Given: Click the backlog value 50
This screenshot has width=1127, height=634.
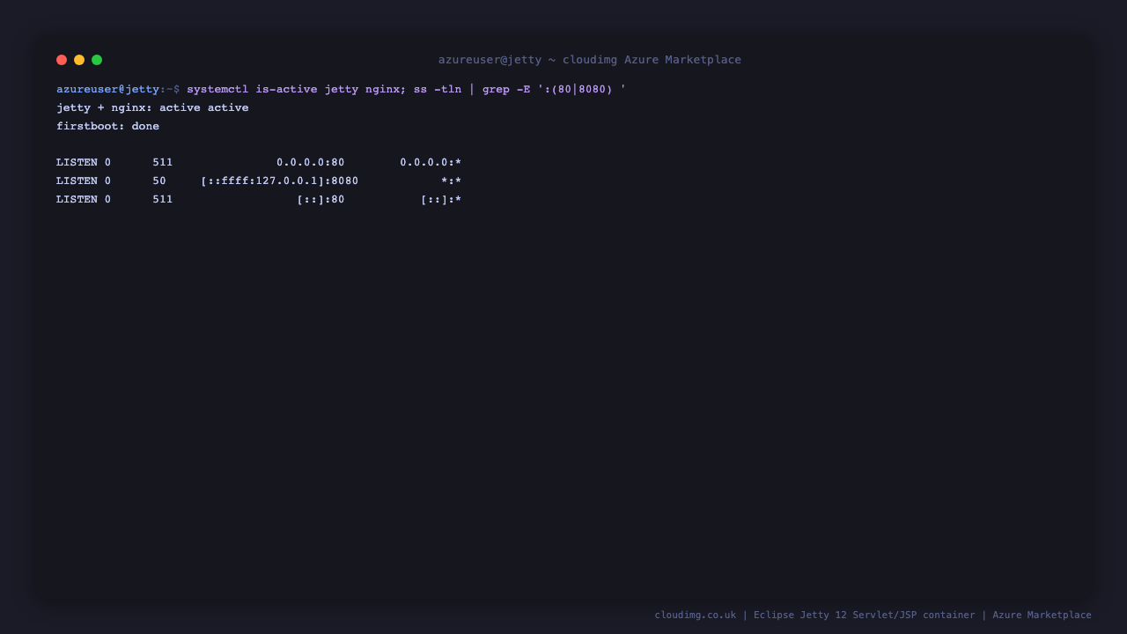Looking at the screenshot, I should (159, 181).
